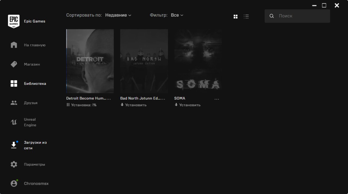
Task: Select the Unreal Engine logo icon
Action: [x=14, y=122]
